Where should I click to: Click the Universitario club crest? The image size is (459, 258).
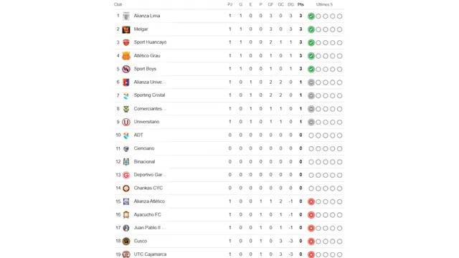click(x=126, y=122)
